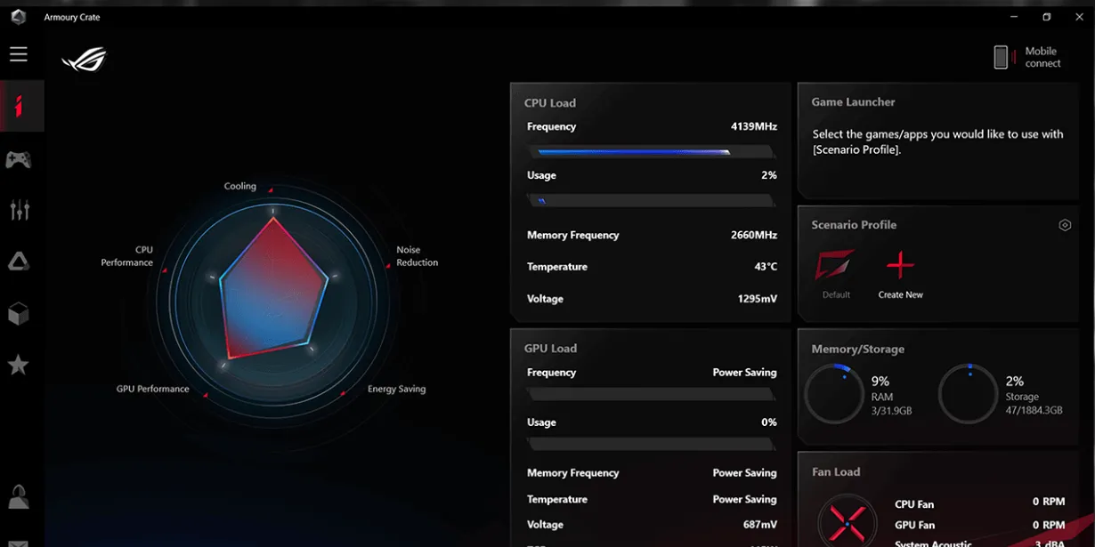This screenshot has width=1095, height=547.
Task: Click the GPU Usage progress bar
Action: click(651, 444)
